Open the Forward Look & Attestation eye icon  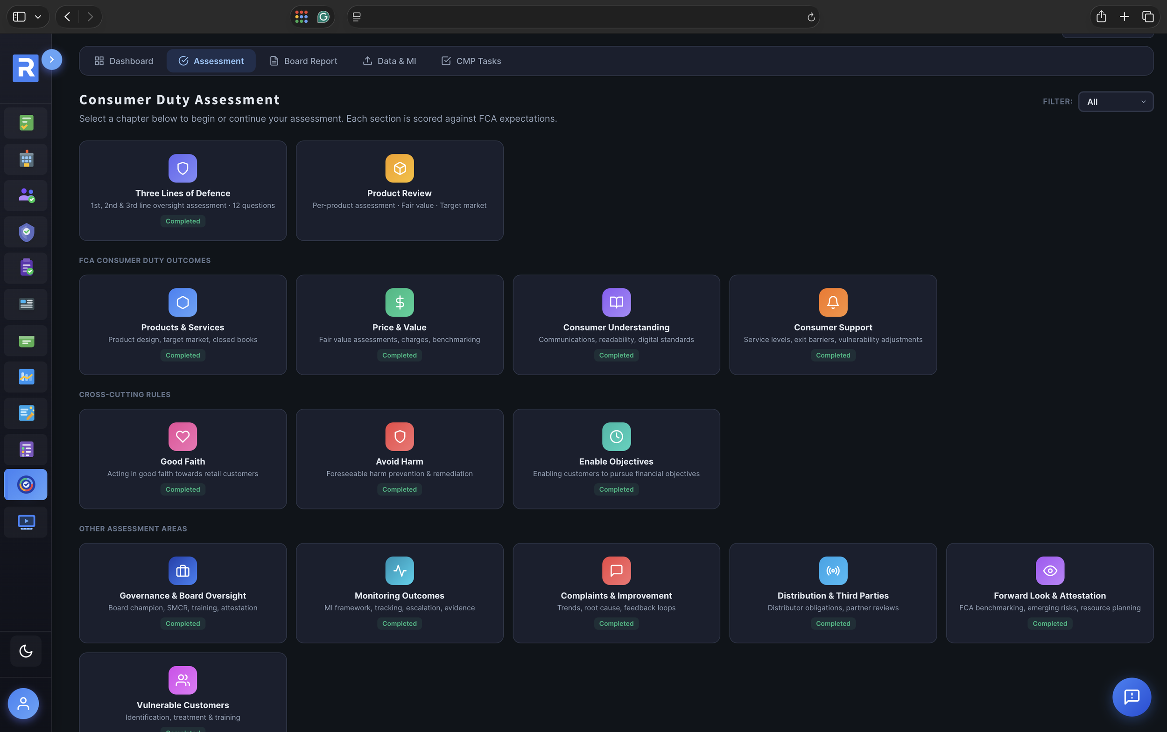click(1050, 571)
